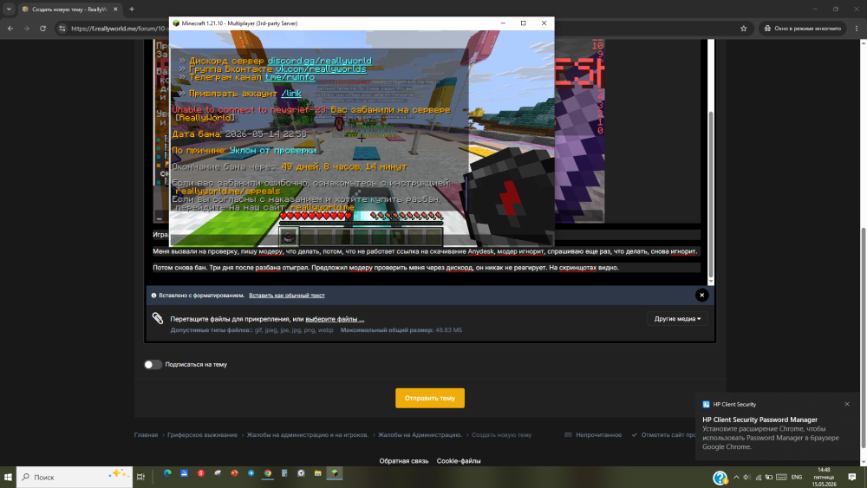Select first Minecraft hotbar slot
This screenshot has height=488, width=867.
click(x=288, y=237)
